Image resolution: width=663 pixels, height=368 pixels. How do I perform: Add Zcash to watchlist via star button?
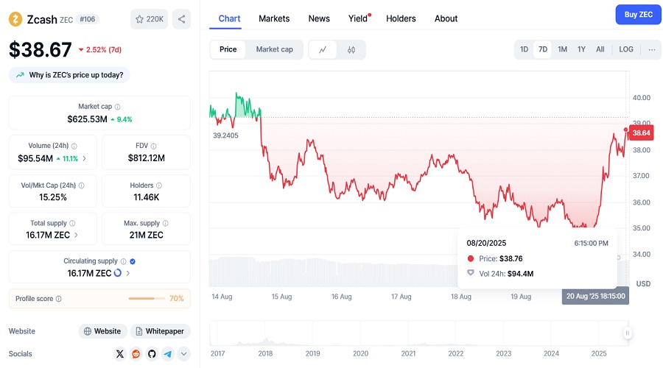click(150, 19)
